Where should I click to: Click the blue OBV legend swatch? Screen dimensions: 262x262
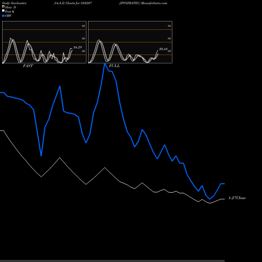coord(3,16)
